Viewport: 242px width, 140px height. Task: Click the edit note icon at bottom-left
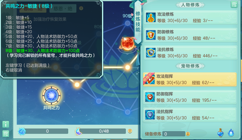[x=6, y=134]
